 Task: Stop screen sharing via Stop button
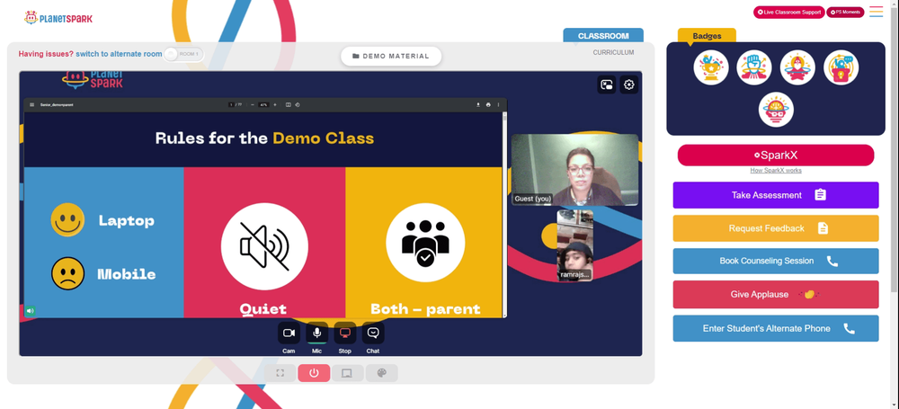pos(345,333)
